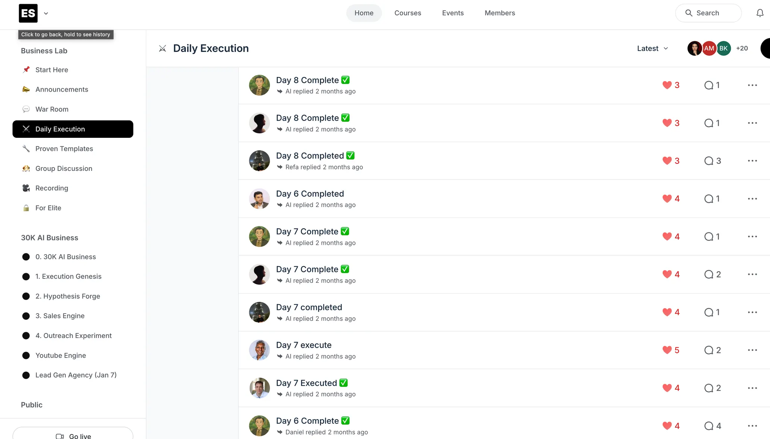Viewport: 770px width, 439px height.
Task: Expand the community switcher chevron next to ES
Action: pyautogui.click(x=46, y=14)
